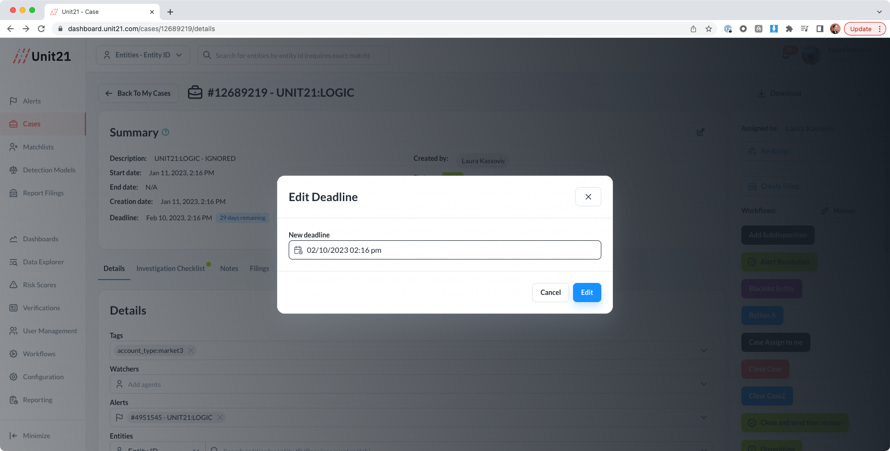Remove the account_type:market3 tag

pos(191,350)
